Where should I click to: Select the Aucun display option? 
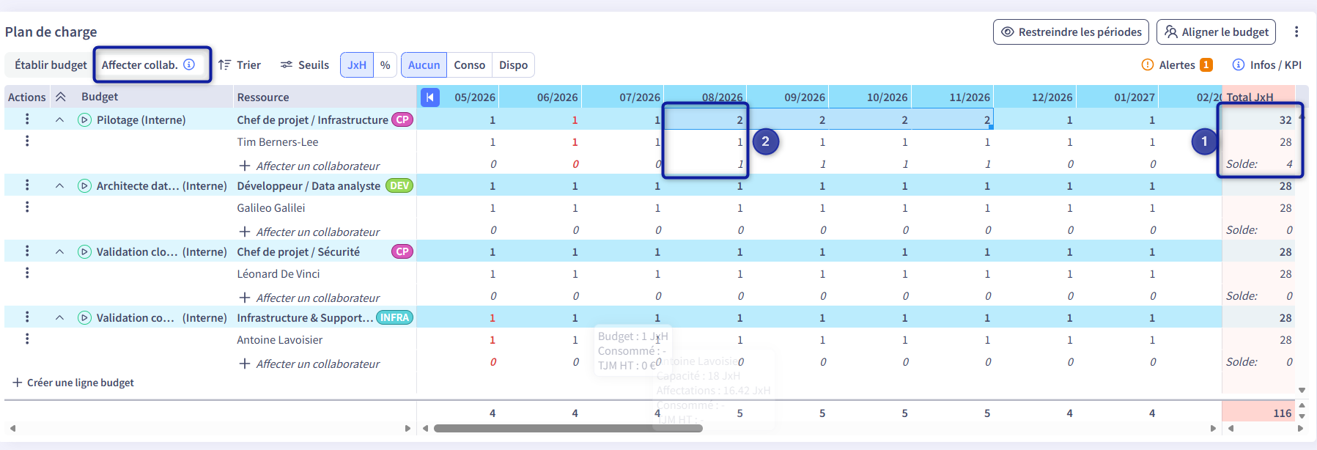[x=424, y=64]
